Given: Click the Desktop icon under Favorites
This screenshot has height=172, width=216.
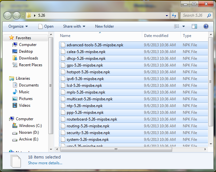Looking at the screenshot, I should (15, 51).
